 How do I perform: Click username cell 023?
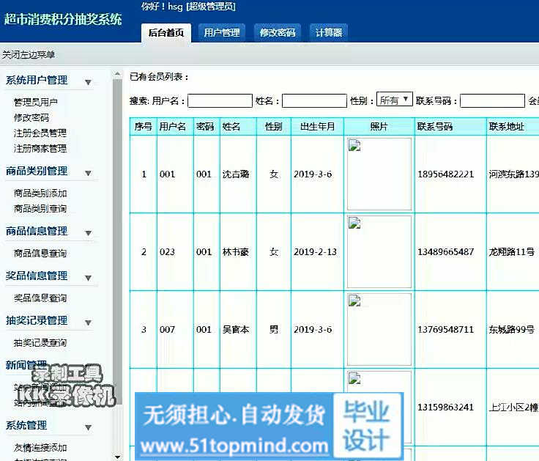(167, 252)
